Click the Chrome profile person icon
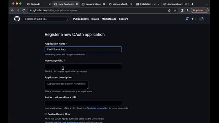This screenshot has width=219, height=123. [188, 10]
